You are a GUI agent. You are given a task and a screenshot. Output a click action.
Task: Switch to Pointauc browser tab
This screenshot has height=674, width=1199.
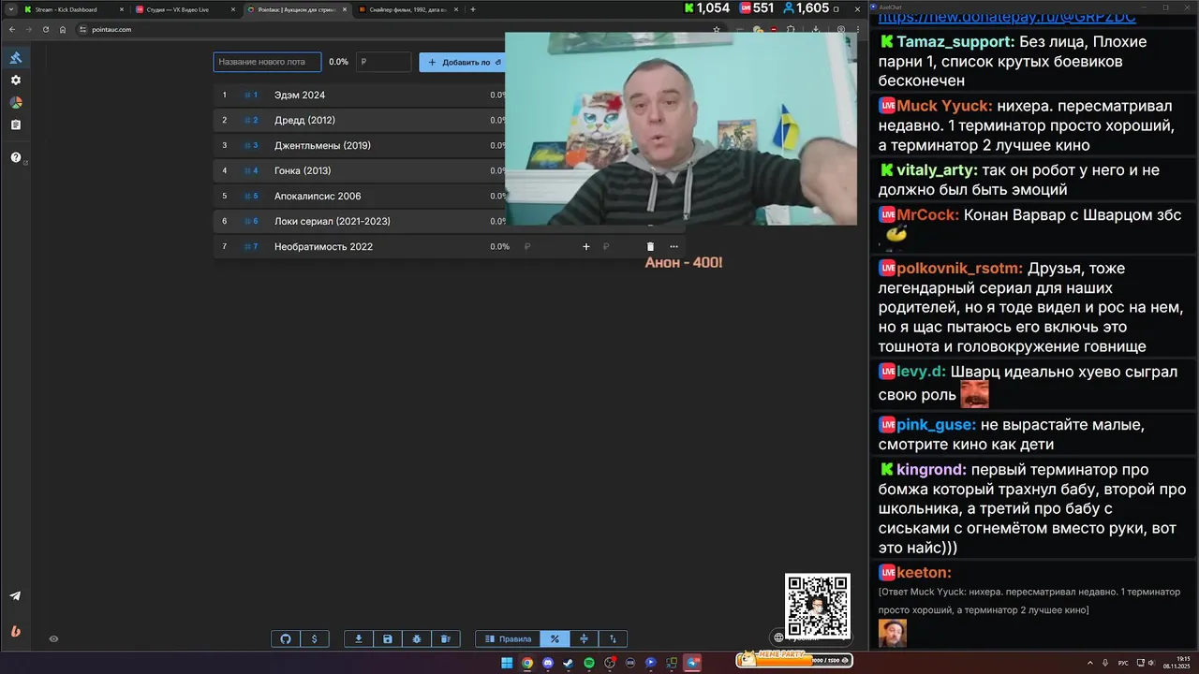(x=295, y=9)
